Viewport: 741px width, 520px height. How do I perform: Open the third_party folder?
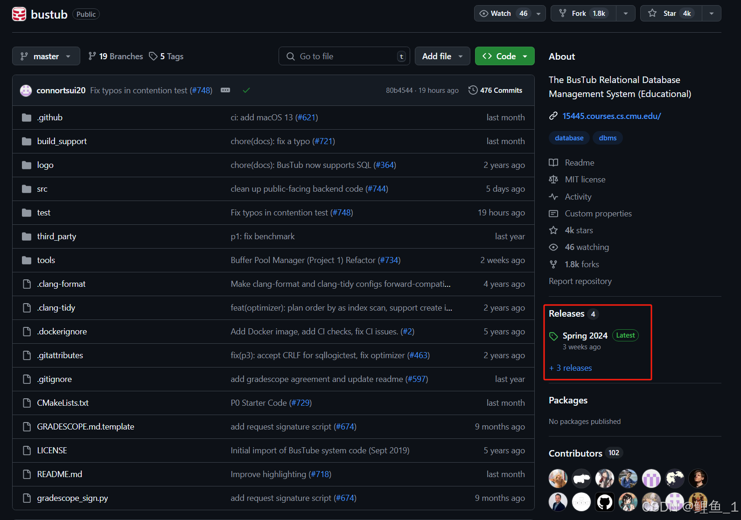[x=56, y=236]
